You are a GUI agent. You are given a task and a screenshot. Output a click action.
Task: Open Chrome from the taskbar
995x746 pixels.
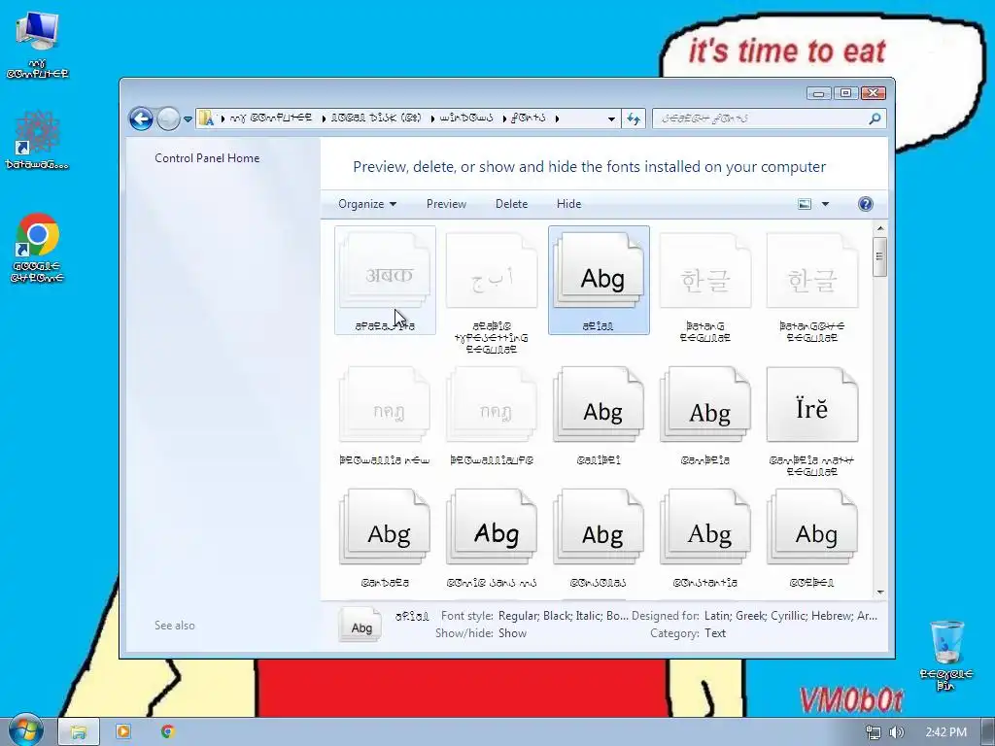click(x=167, y=732)
